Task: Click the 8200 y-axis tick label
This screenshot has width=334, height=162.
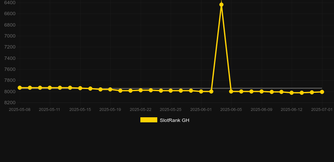Action: click(x=10, y=103)
